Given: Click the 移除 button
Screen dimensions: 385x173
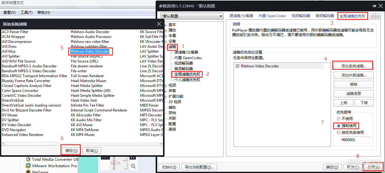Looking at the screenshot, I should click(353, 85).
